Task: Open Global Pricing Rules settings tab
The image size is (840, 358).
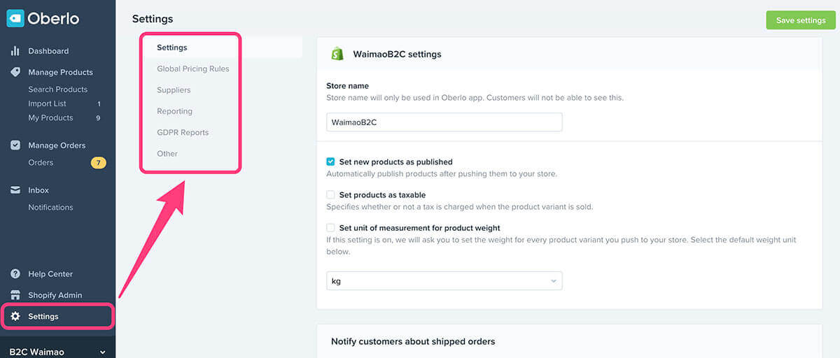Action: 193,69
